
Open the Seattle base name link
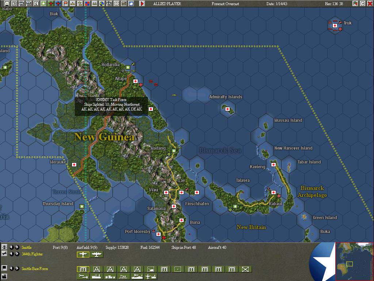click(26, 247)
